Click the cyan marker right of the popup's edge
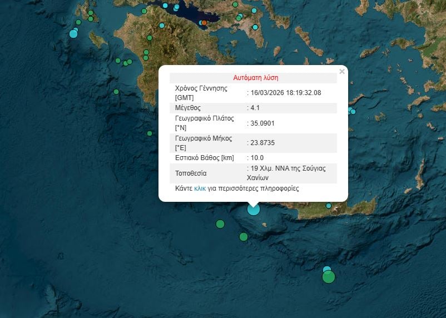The width and height of the screenshot is (446, 318). point(352,111)
